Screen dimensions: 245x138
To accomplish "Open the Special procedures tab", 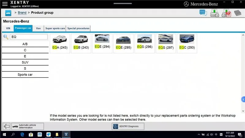I will [x=78, y=28].
